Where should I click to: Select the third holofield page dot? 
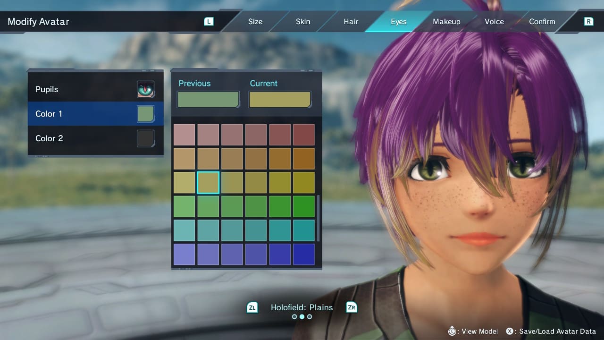[310, 317]
